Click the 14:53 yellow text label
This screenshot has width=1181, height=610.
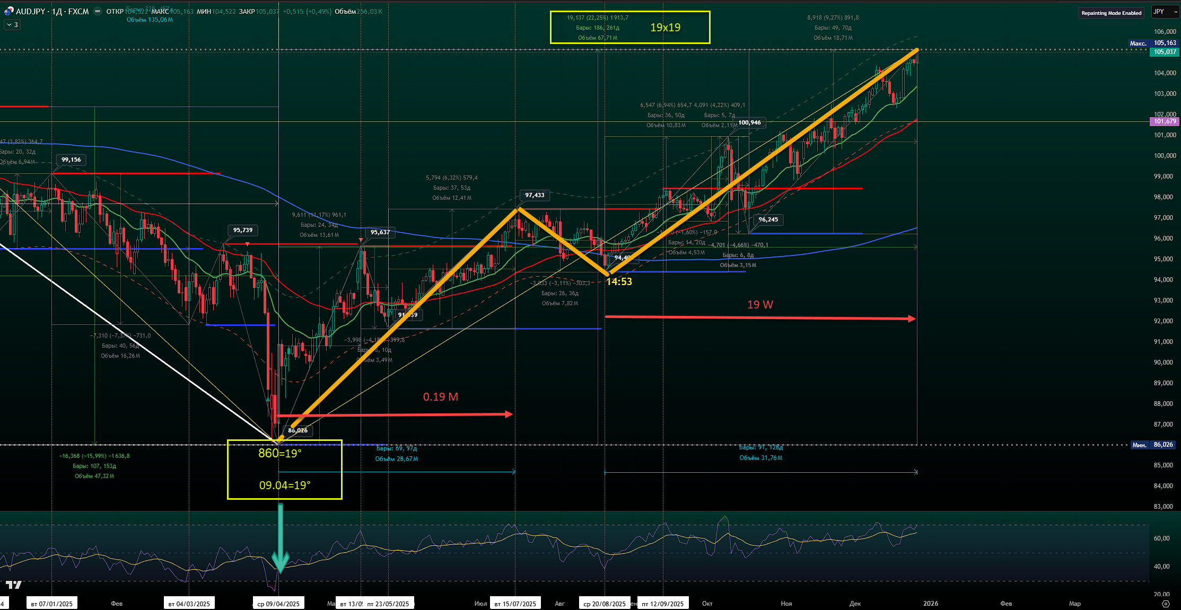tap(619, 282)
